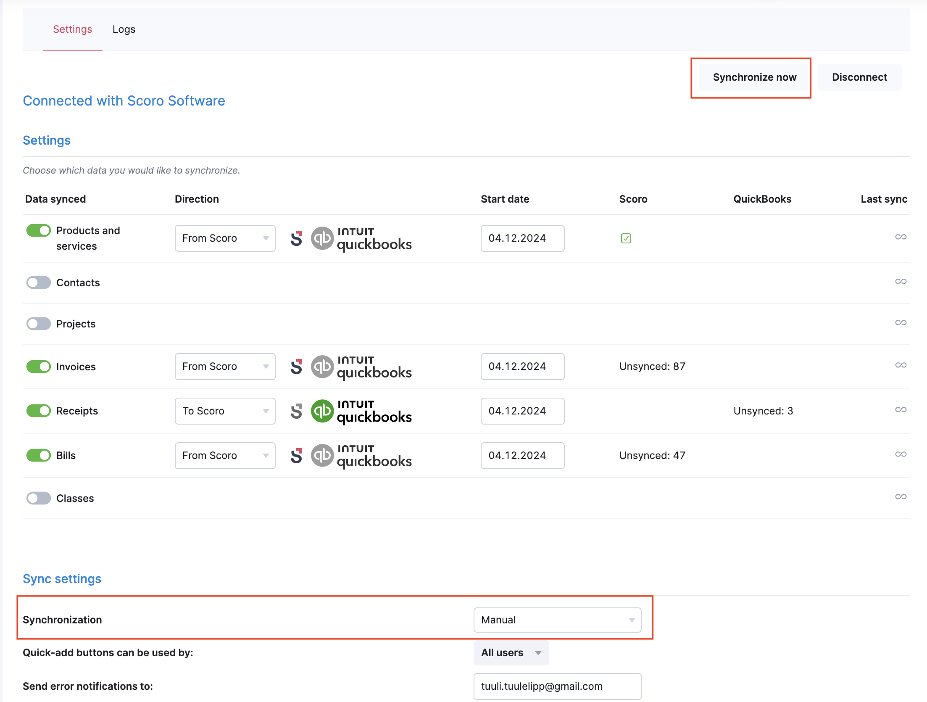Click the Synchronize now button

pyautogui.click(x=754, y=77)
